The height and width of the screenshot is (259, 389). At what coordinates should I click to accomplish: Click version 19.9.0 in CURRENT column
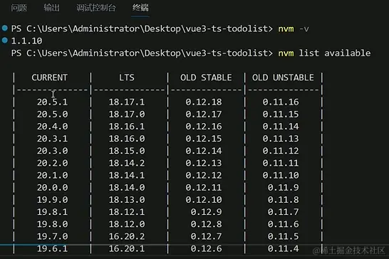(52, 199)
